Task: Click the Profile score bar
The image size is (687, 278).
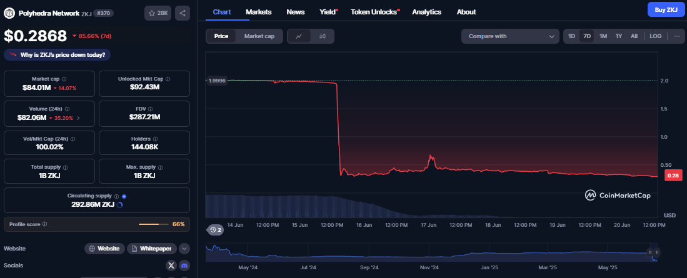Action: pyautogui.click(x=153, y=224)
